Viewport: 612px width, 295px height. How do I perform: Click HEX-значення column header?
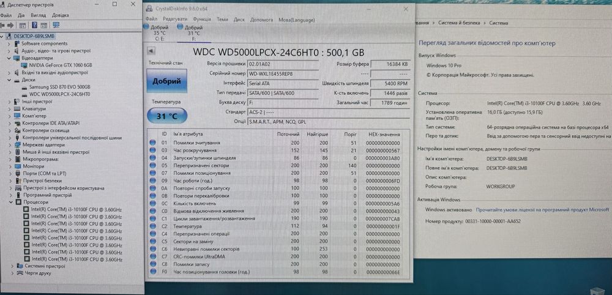[x=384, y=134]
